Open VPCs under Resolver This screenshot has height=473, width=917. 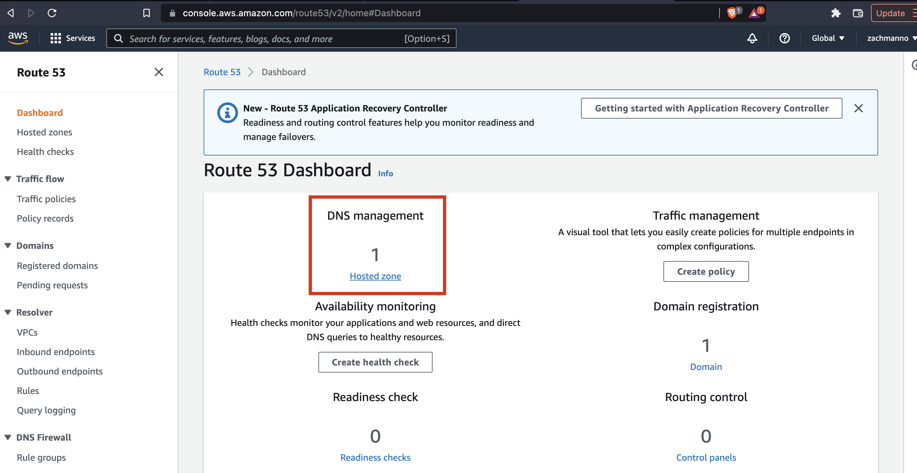(x=27, y=332)
